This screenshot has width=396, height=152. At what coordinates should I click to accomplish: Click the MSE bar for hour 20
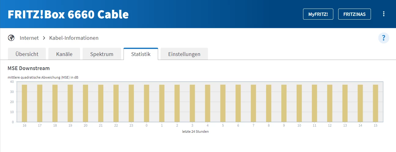86,103
